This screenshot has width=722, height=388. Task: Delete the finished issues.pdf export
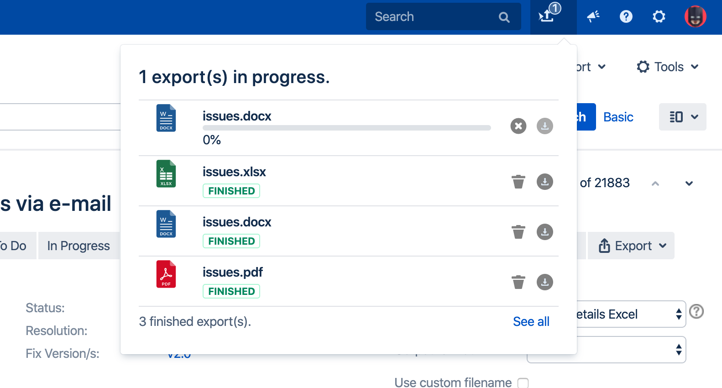pos(518,282)
